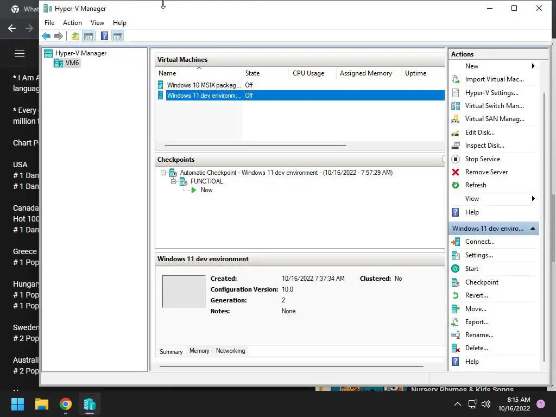Open File Explorer from the taskbar
This screenshot has width=556, height=417.
(41, 404)
